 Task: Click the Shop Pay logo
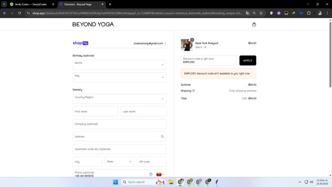coord(80,43)
